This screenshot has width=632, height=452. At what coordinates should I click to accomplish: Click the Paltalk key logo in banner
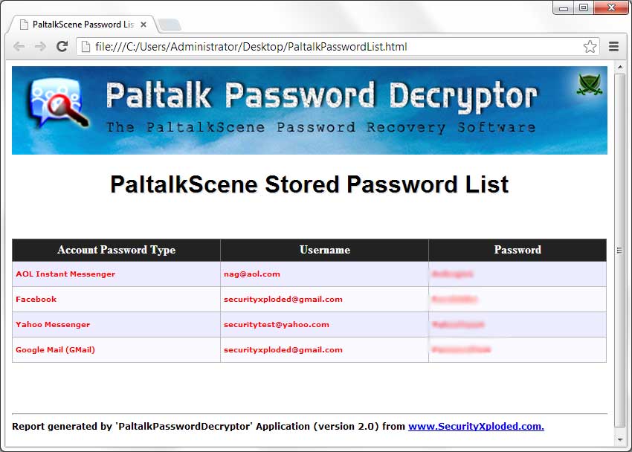pos(57,103)
